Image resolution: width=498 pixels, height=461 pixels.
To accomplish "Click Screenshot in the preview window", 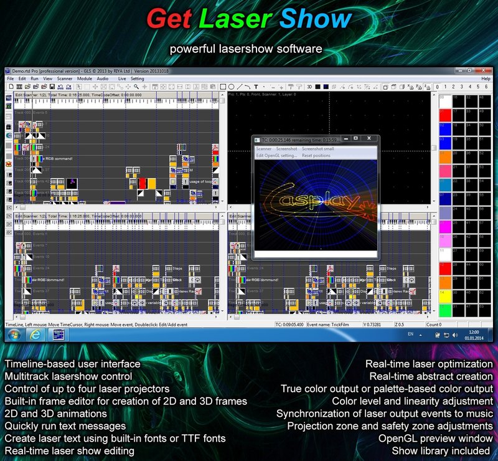I will coord(286,148).
